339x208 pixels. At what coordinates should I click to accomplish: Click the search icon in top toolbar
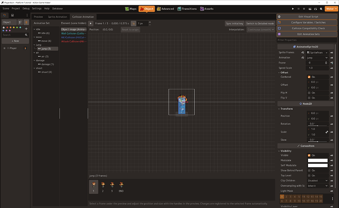(x=321, y=9)
